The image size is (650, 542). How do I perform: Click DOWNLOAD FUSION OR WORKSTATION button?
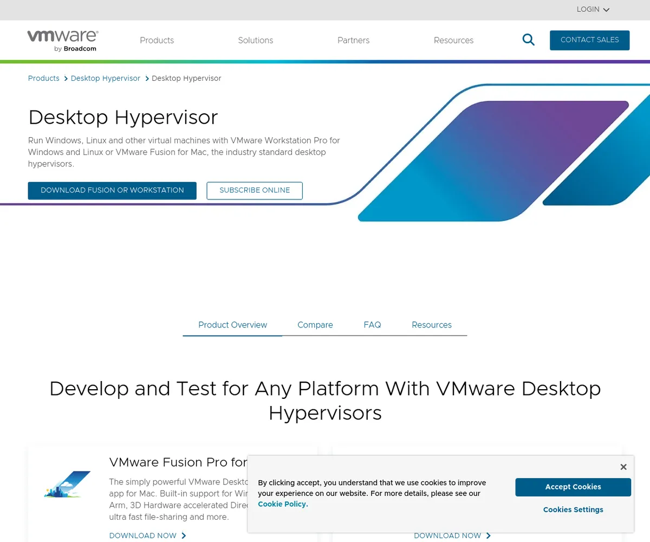click(x=112, y=190)
